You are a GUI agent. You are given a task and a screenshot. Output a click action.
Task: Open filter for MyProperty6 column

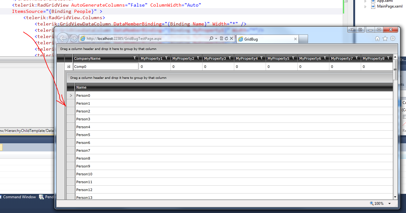click(325, 58)
